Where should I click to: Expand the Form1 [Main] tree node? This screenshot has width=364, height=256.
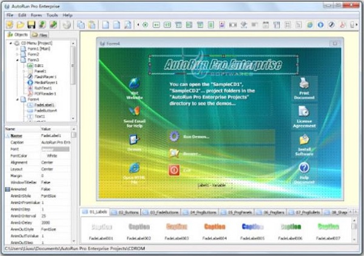17,49
